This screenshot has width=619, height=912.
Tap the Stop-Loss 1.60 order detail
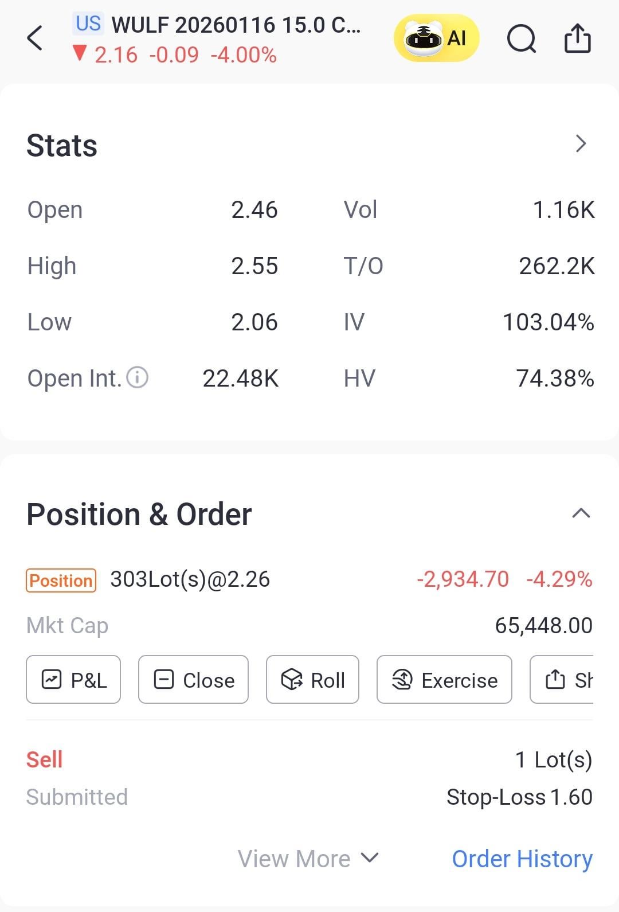tap(519, 797)
